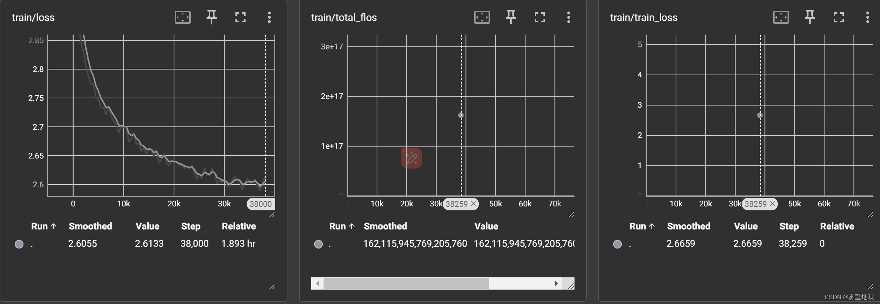
Task: Click Smoothed header in train/loss table
Action: 90,226
